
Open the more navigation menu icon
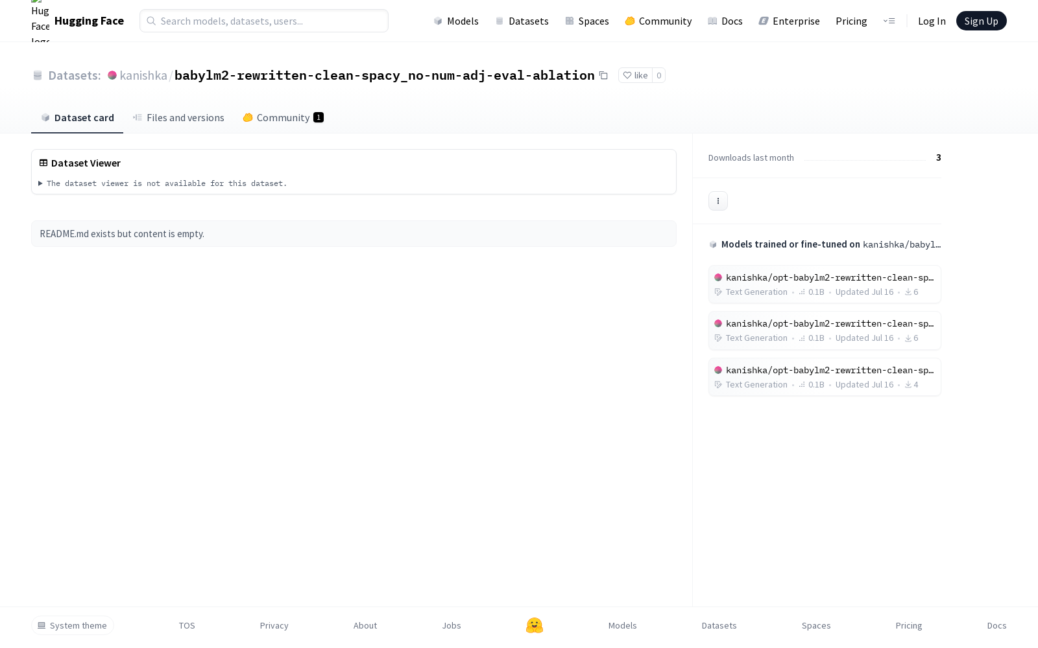pos(889,21)
